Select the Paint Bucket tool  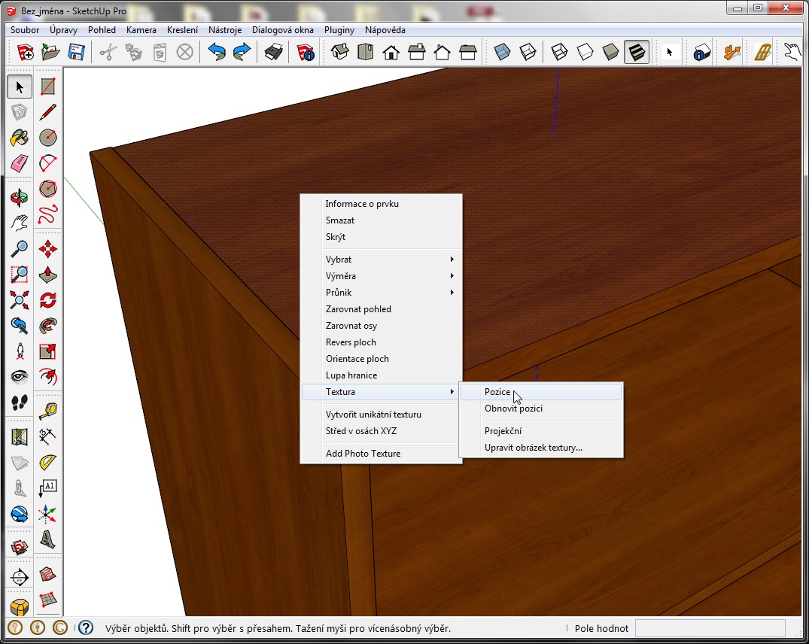pyautogui.click(x=20, y=138)
